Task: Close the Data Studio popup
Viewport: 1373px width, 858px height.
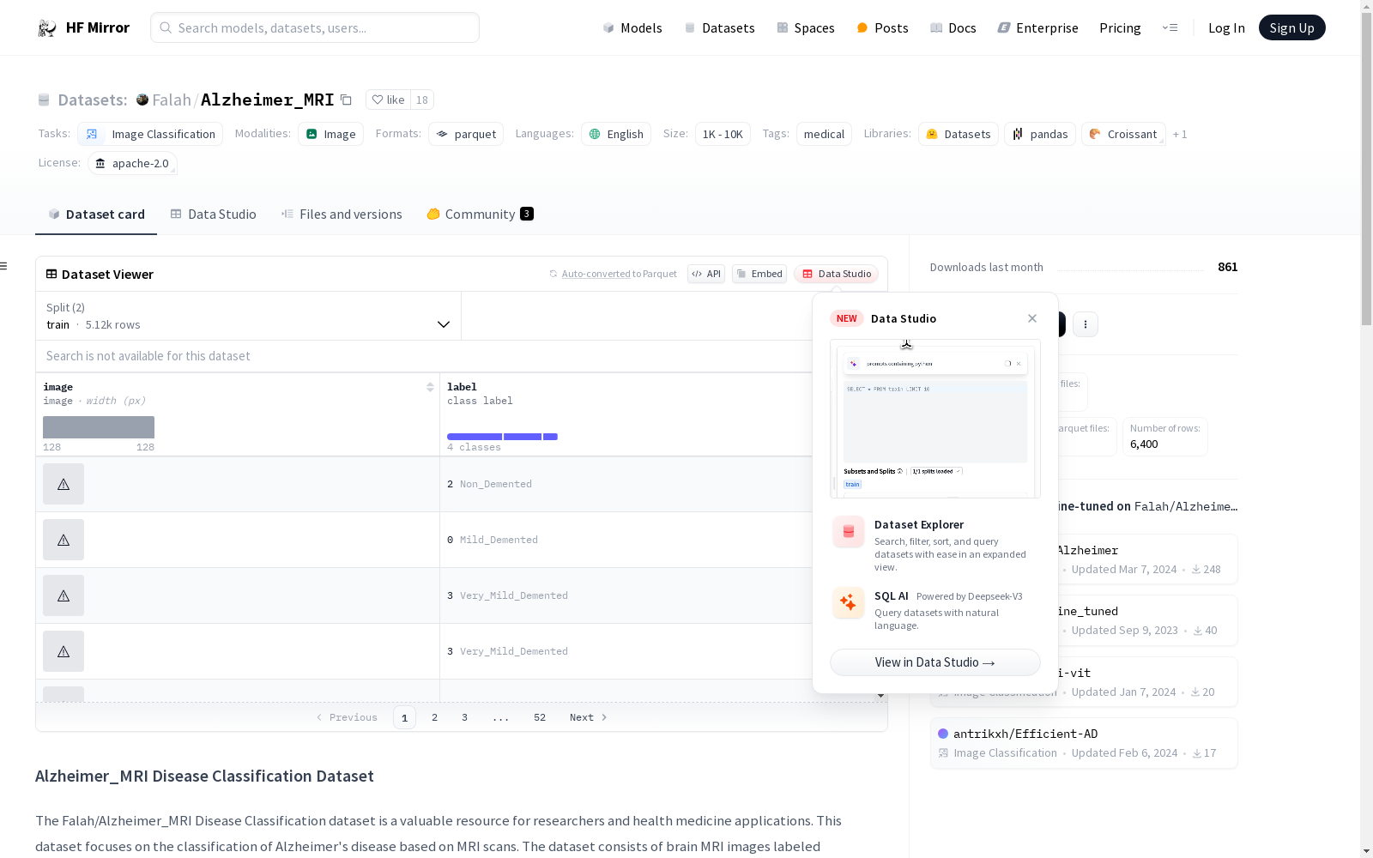Action: point(1032,318)
